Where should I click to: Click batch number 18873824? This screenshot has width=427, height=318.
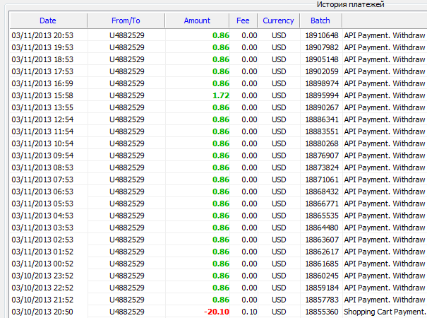[322, 167]
